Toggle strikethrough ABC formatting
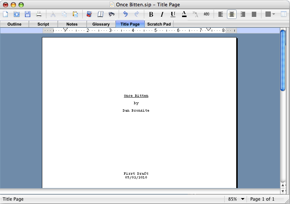290x204 pixels. pyautogui.click(x=207, y=14)
